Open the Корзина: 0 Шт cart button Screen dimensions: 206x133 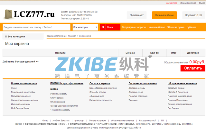[194, 15]
